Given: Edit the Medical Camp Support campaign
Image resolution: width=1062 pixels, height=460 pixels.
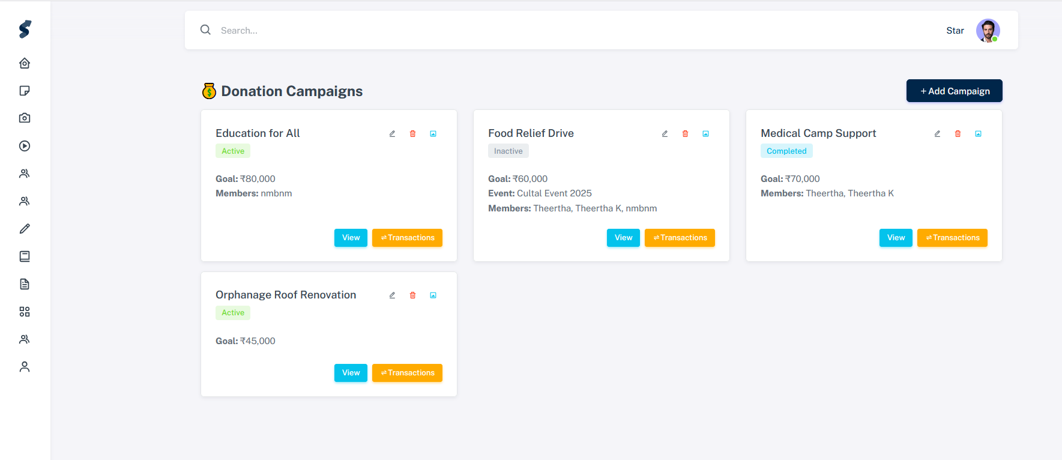Looking at the screenshot, I should [x=937, y=134].
